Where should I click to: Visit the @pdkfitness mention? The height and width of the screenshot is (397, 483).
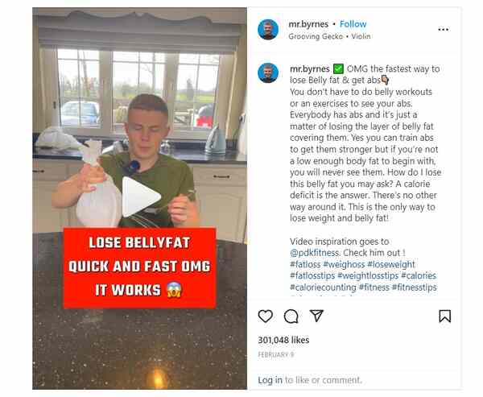314,253
